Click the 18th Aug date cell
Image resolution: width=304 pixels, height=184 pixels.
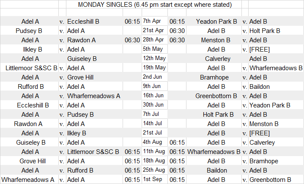point(154,161)
